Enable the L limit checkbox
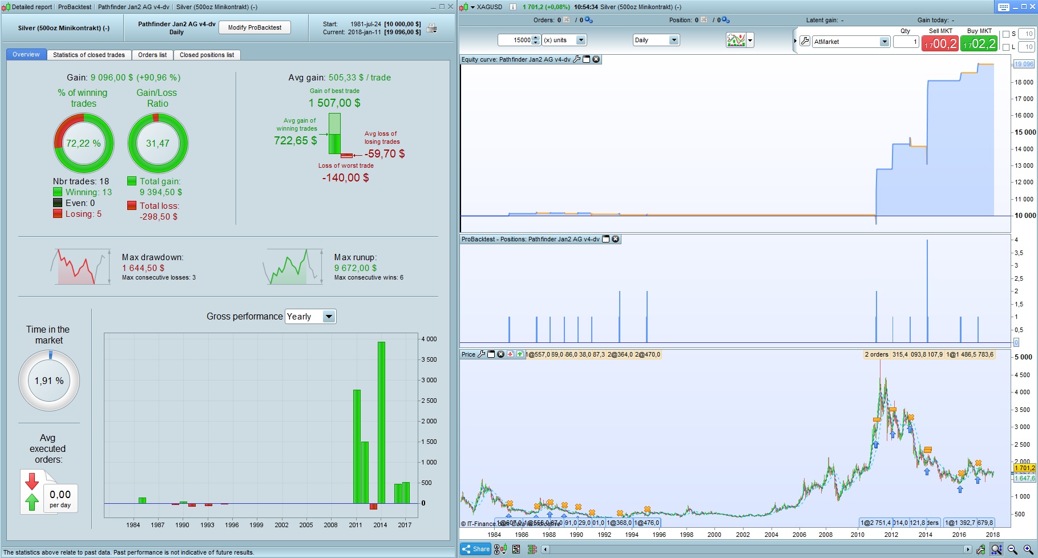The image size is (1038, 558). [1006, 47]
